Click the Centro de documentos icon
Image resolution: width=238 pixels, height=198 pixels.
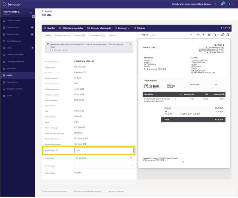[x=4, y=55]
